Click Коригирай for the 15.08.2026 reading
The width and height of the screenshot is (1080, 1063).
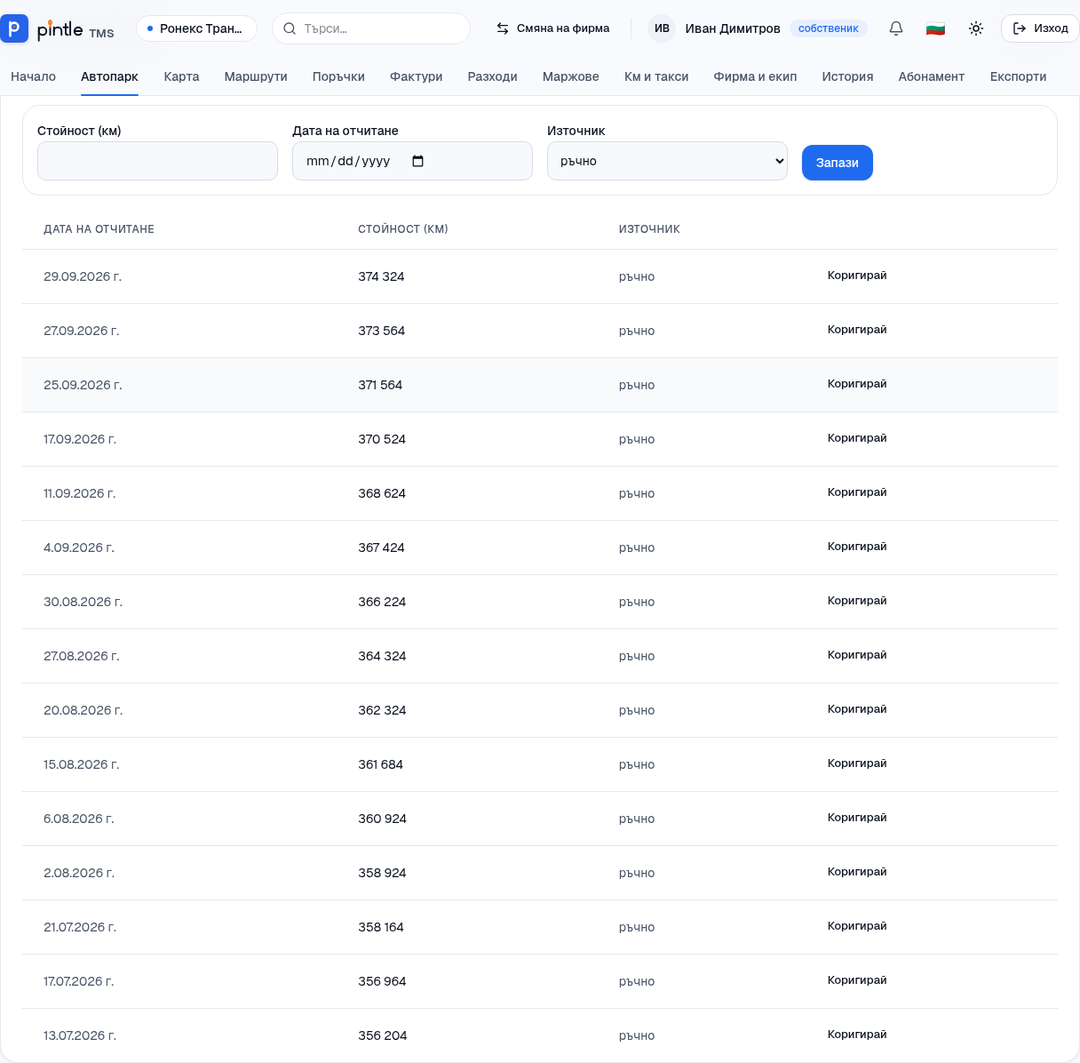point(857,763)
